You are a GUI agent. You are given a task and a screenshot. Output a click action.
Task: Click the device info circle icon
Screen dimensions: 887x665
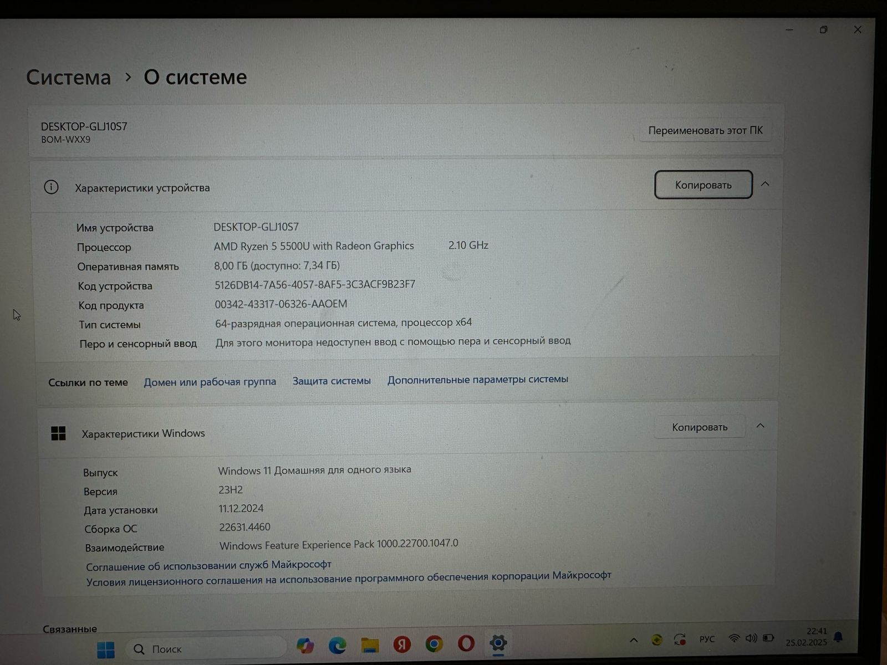(51, 187)
